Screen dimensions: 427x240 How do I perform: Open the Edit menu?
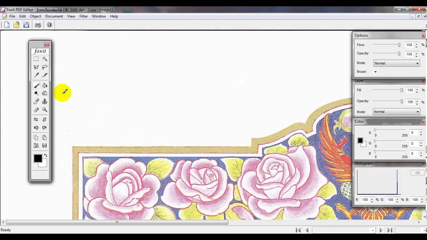point(22,16)
